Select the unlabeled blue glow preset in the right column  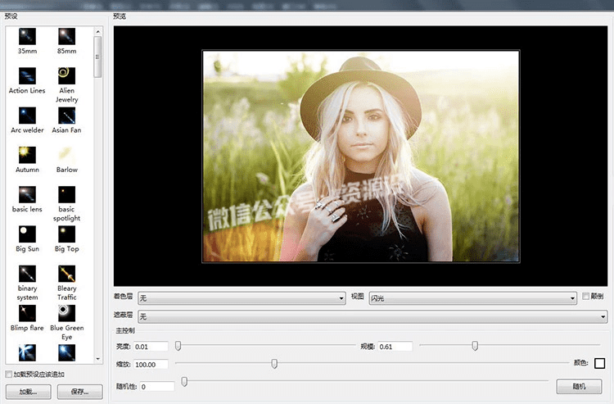66,352
